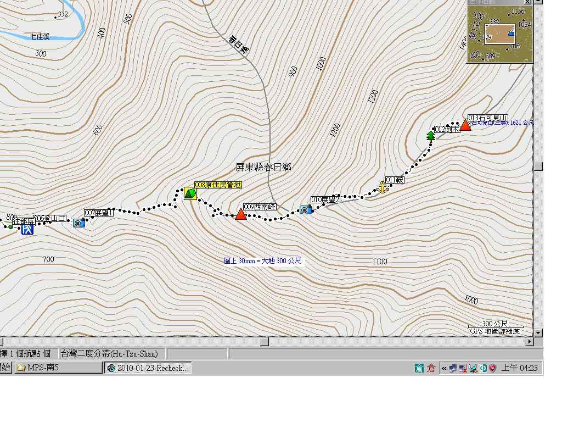Expand hidden system tray icons
Screen dimensions: 562x422
coord(443,369)
